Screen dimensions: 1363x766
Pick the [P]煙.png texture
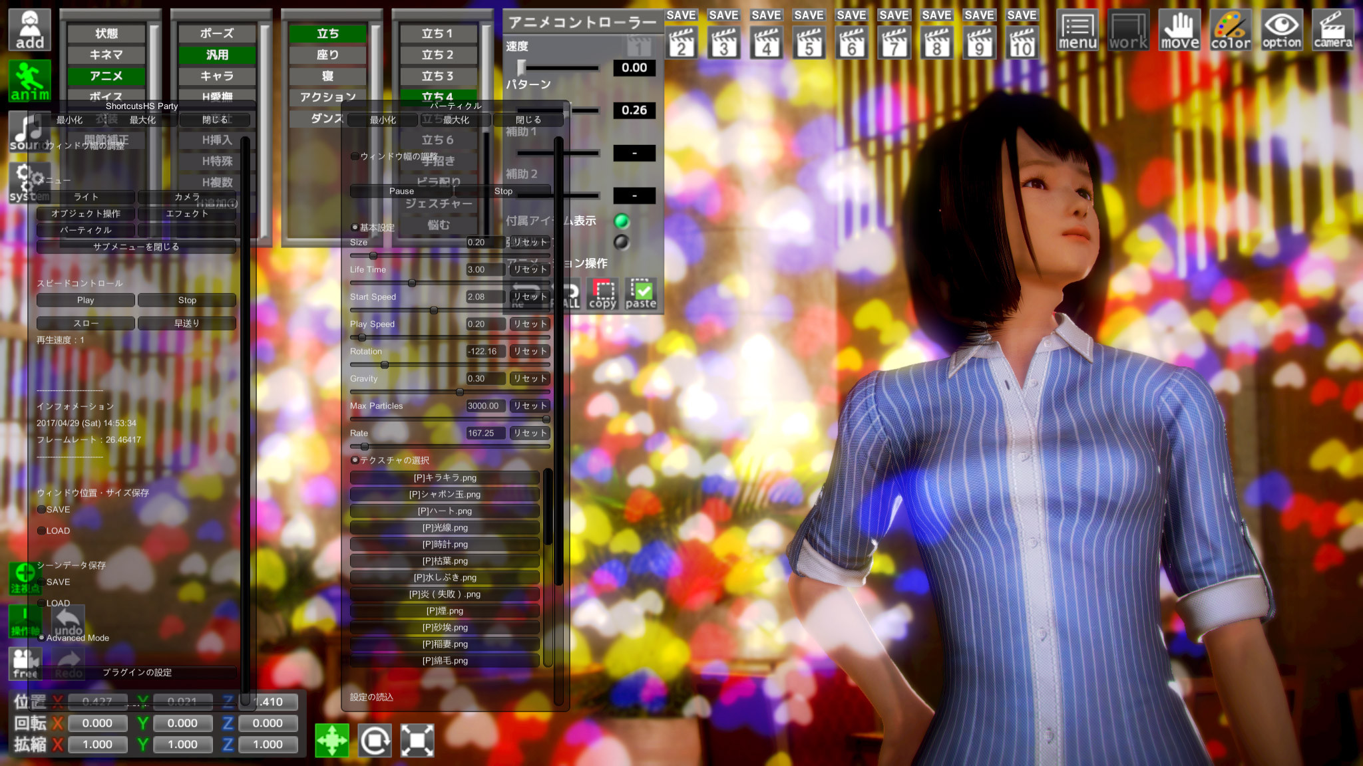tap(445, 610)
